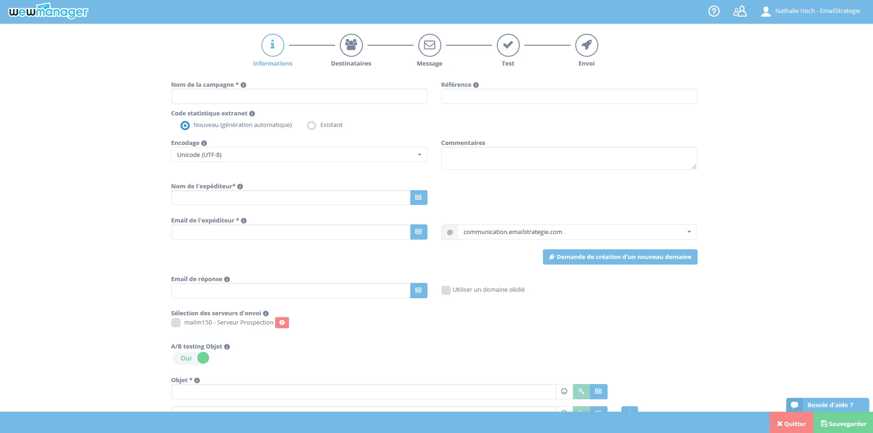
Task: Click Envoi step label
Action: [x=586, y=64]
